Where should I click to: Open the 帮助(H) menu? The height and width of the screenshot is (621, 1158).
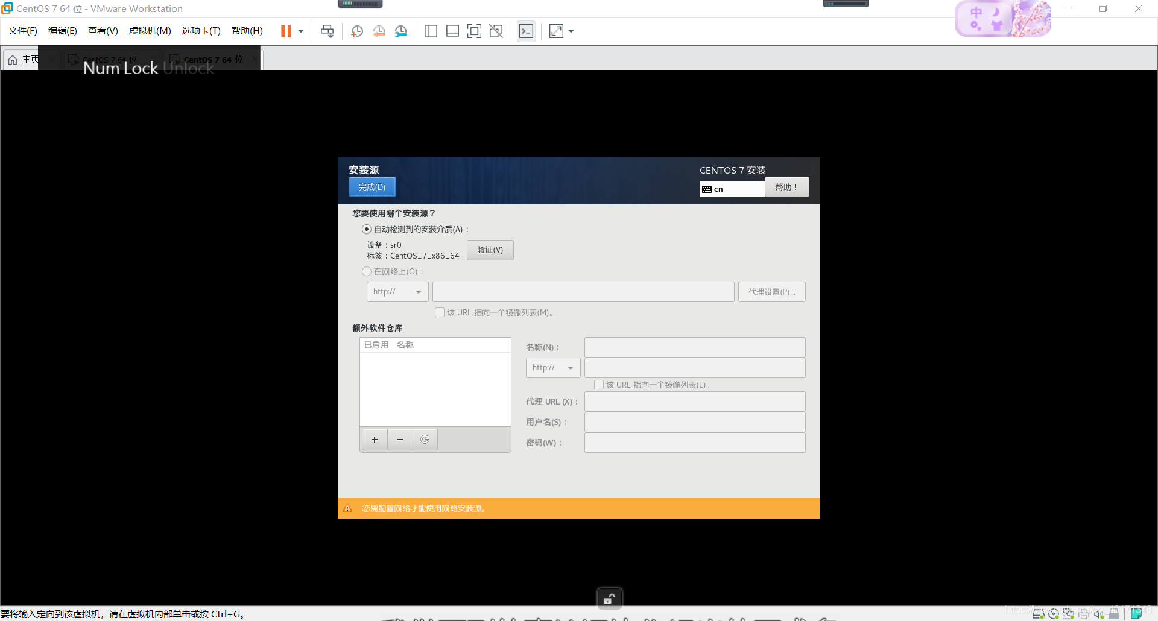(247, 31)
